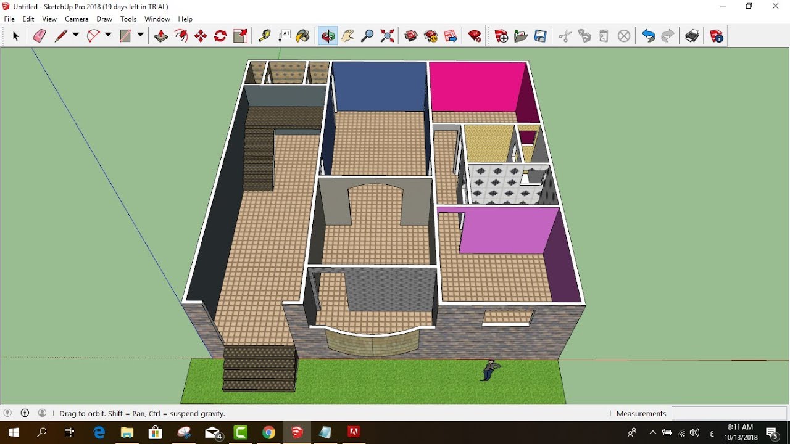Open the Tools menu
The height and width of the screenshot is (444, 790).
click(x=128, y=19)
